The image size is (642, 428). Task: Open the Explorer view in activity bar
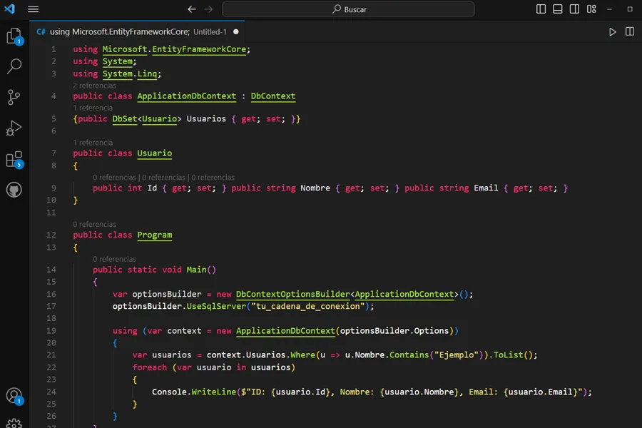(x=14, y=36)
